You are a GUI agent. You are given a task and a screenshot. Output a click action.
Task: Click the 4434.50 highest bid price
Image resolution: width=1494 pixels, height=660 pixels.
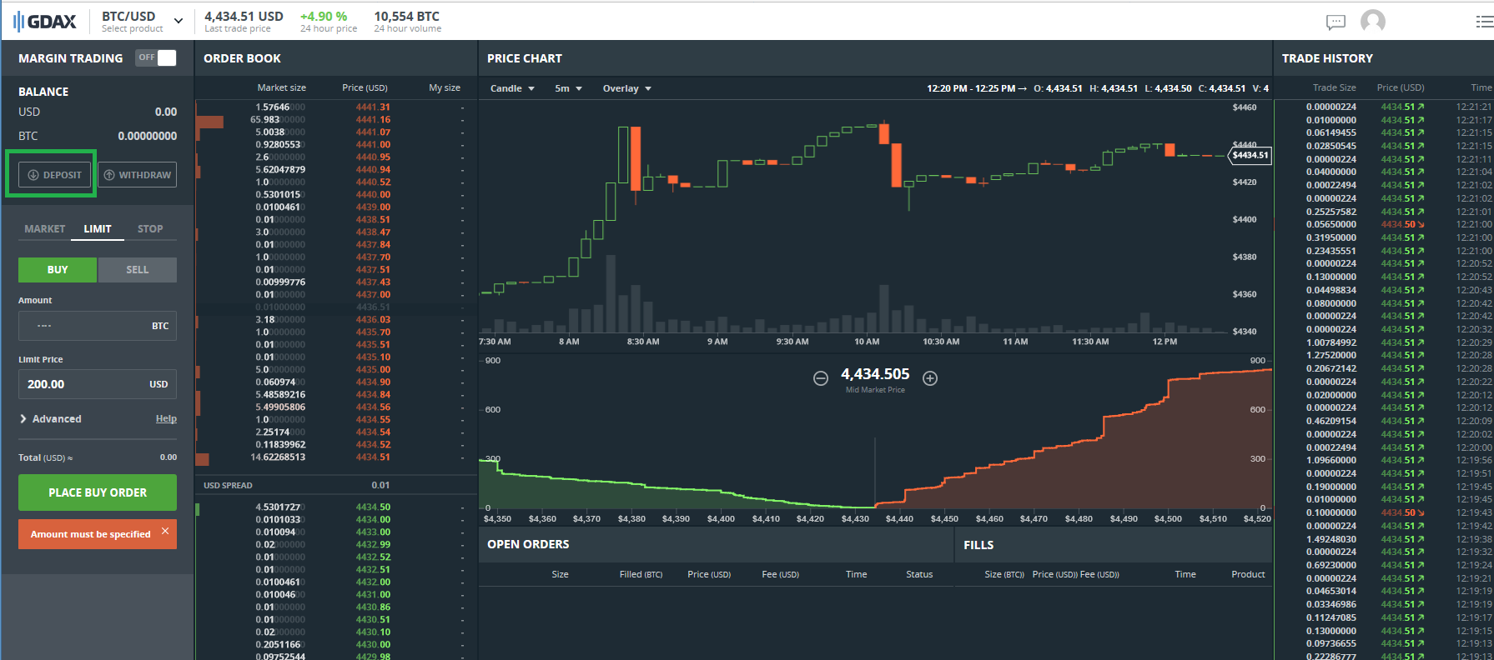[373, 507]
